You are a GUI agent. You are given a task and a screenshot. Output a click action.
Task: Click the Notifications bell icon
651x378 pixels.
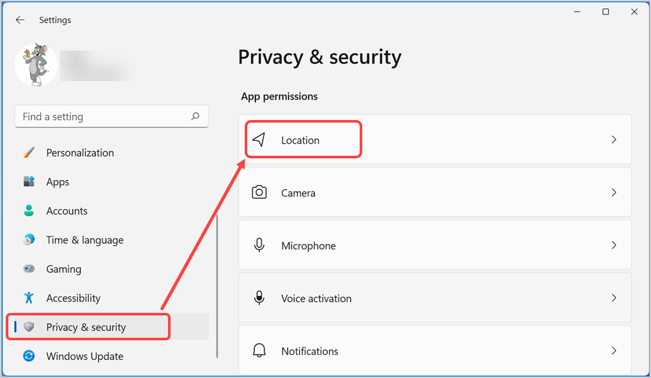260,351
